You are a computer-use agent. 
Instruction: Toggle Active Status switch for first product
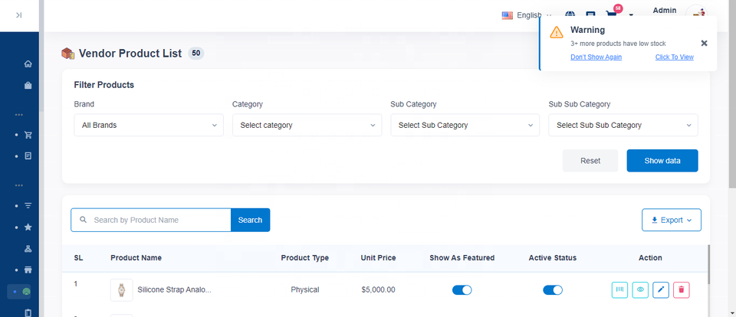coord(552,290)
